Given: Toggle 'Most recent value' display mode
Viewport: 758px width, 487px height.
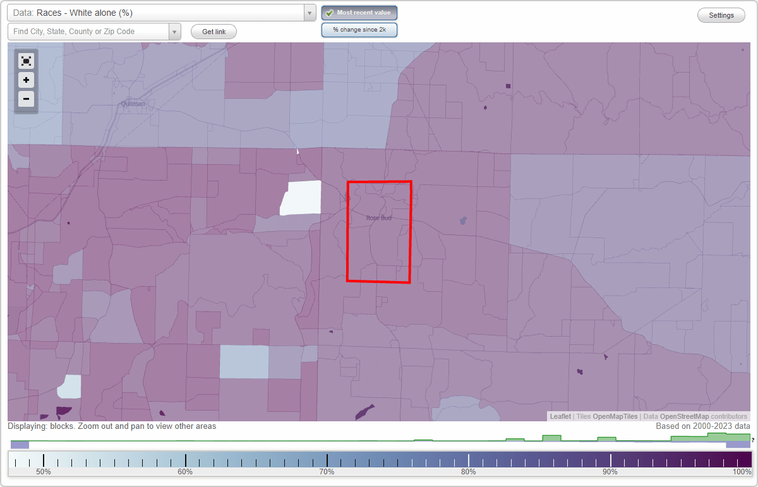Looking at the screenshot, I should click(x=359, y=12).
